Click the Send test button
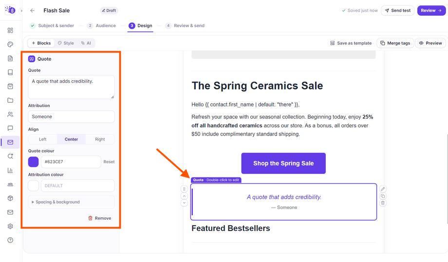Viewport: 448px width, 262px height. point(397,11)
